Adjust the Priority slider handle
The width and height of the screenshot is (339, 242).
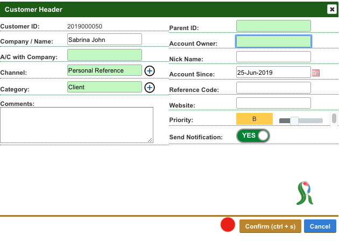click(x=294, y=121)
